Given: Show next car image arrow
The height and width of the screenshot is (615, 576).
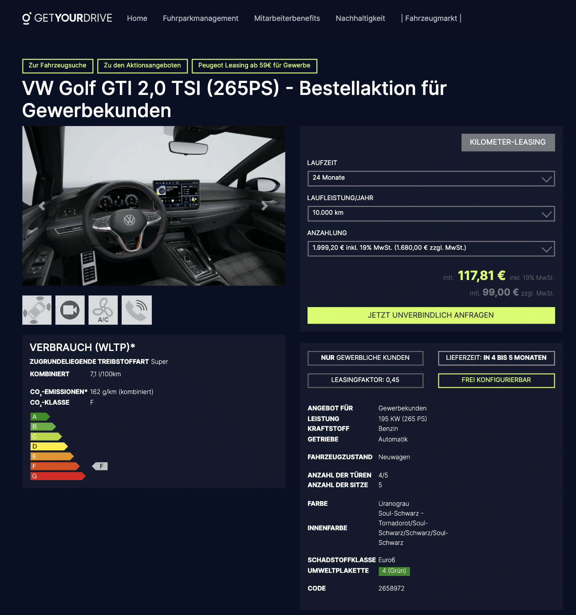Looking at the screenshot, I should [x=265, y=206].
